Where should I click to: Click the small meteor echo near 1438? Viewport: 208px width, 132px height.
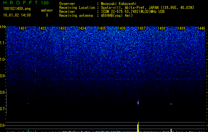pyautogui.click(x=171, y=104)
